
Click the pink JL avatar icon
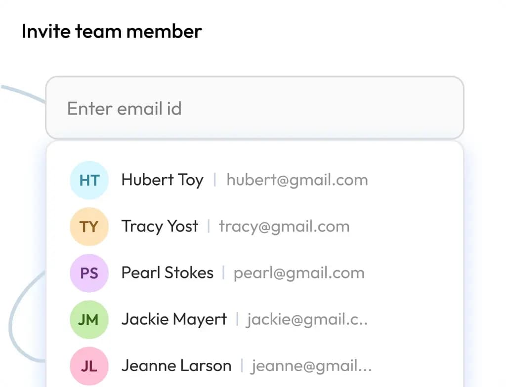(89, 366)
